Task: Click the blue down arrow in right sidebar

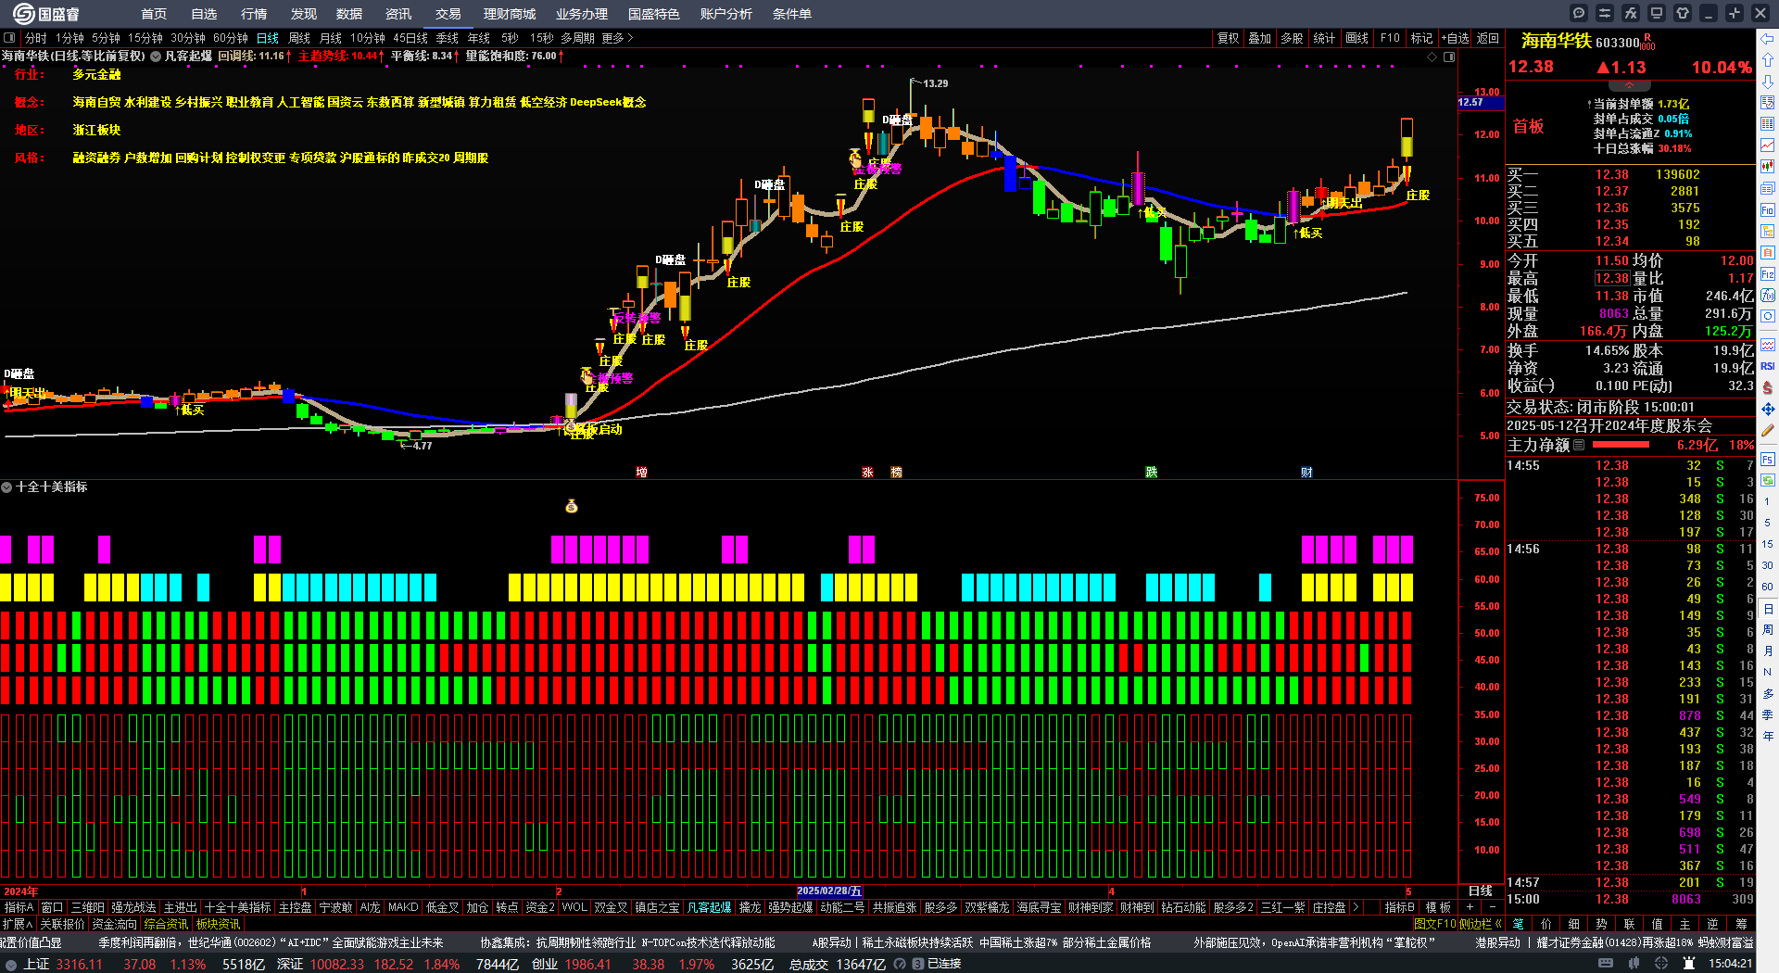Action: coord(1768,82)
